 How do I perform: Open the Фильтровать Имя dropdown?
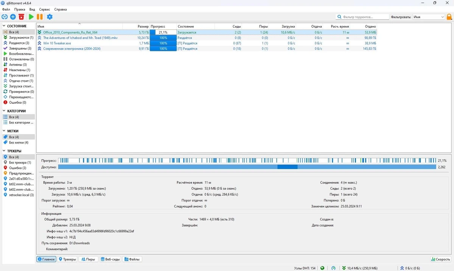coord(429,17)
